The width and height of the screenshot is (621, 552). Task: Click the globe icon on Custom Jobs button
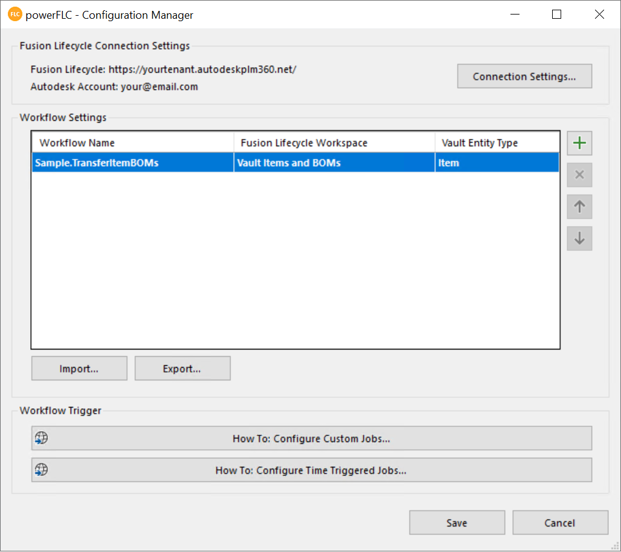41,438
